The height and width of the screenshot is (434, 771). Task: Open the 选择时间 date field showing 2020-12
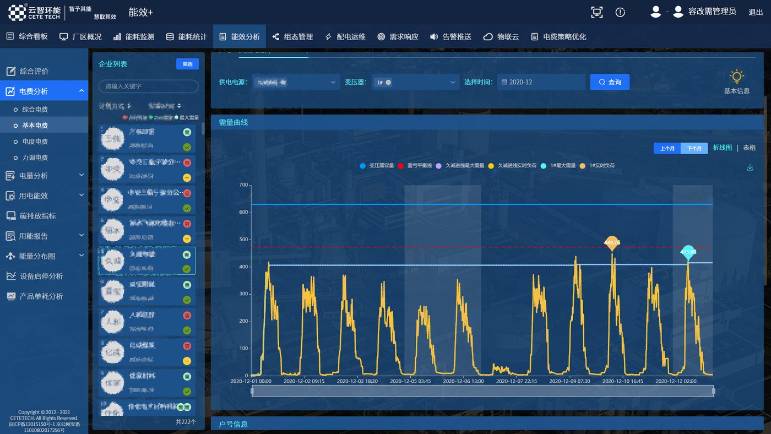coord(541,82)
